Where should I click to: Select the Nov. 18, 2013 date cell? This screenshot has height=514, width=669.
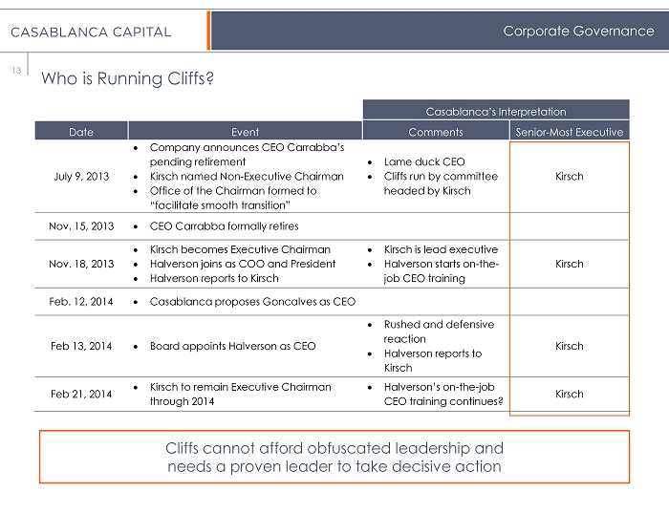[x=81, y=264]
